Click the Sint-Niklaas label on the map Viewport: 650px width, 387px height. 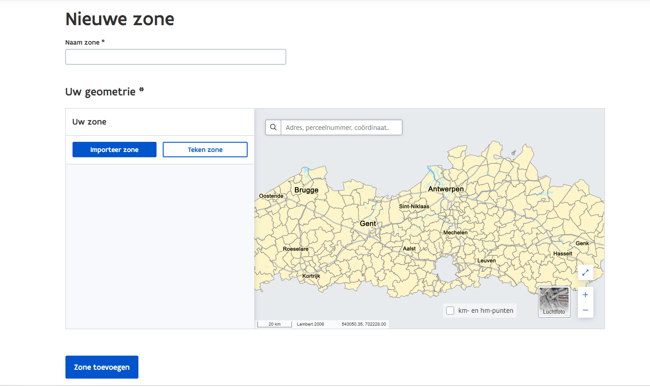click(x=414, y=206)
